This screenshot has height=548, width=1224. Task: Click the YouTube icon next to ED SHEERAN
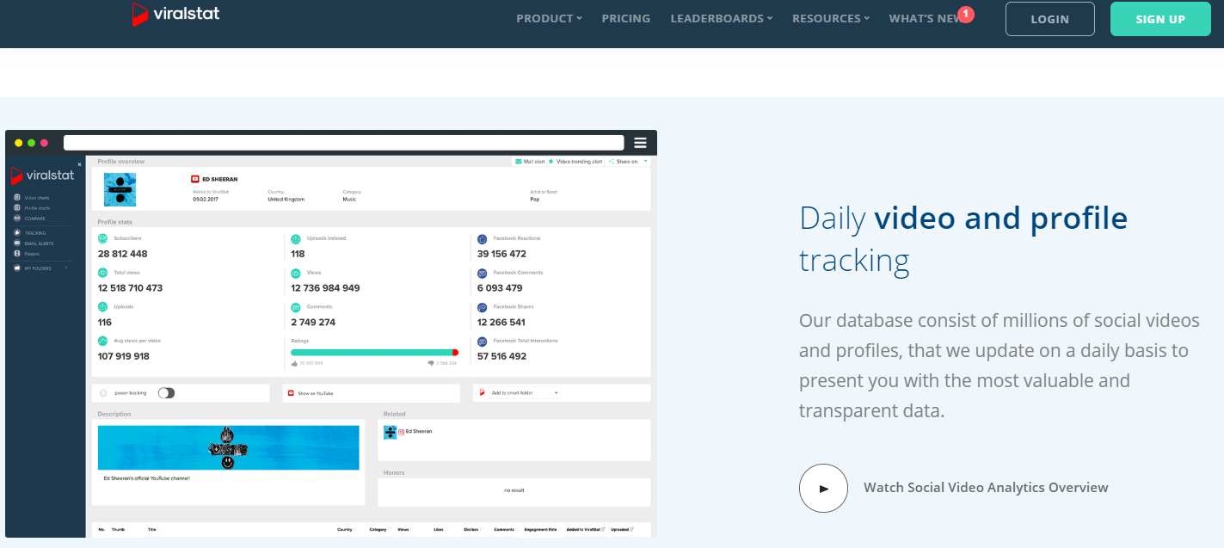pos(194,180)
